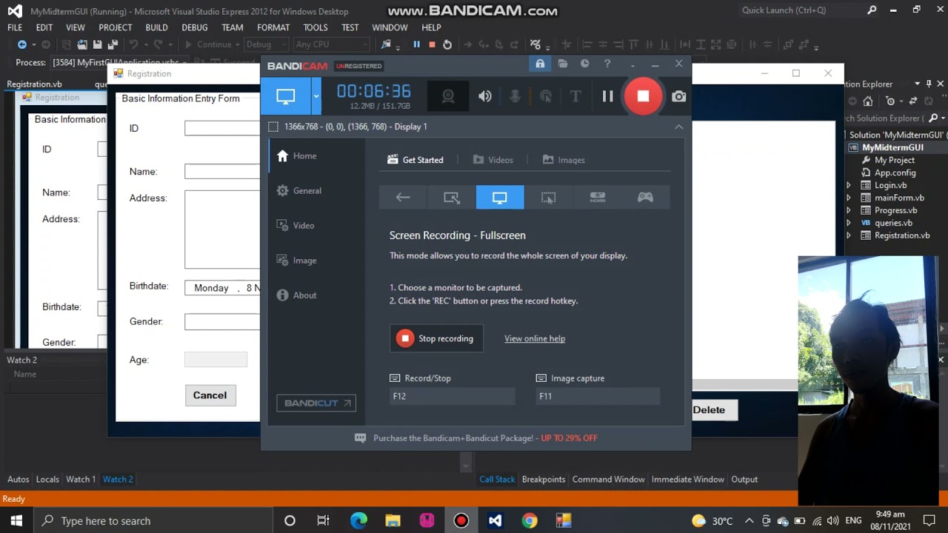Image resolution: width=948 pixels, height=533 pixels.
Task: Select the HDMI device recording mode icon
Action: click(597, 197)
